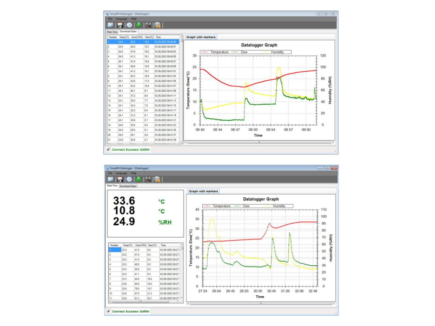Click the Hum(%RH) column header in the upper table
Viewport: 435px width, 326px height.
(x=137, y=37)
